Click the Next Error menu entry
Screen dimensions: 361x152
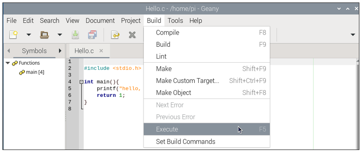207,105
